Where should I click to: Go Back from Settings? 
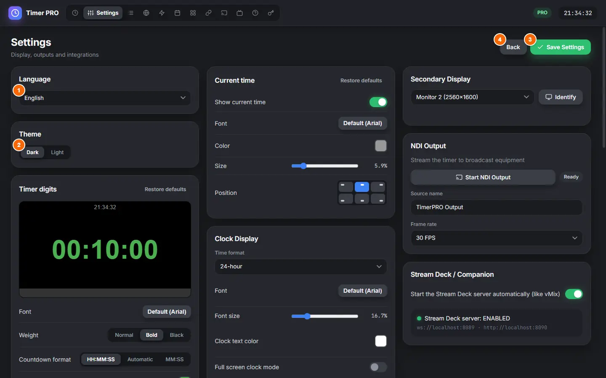pyautogui.click(x=513, y=47)
